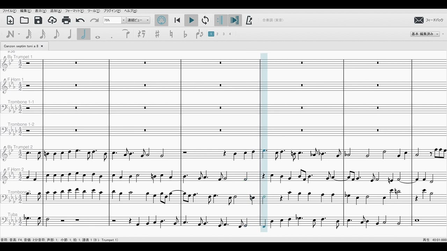Toggle MIDI input
The width and height of the screenshot is (447, 251).
161,20
